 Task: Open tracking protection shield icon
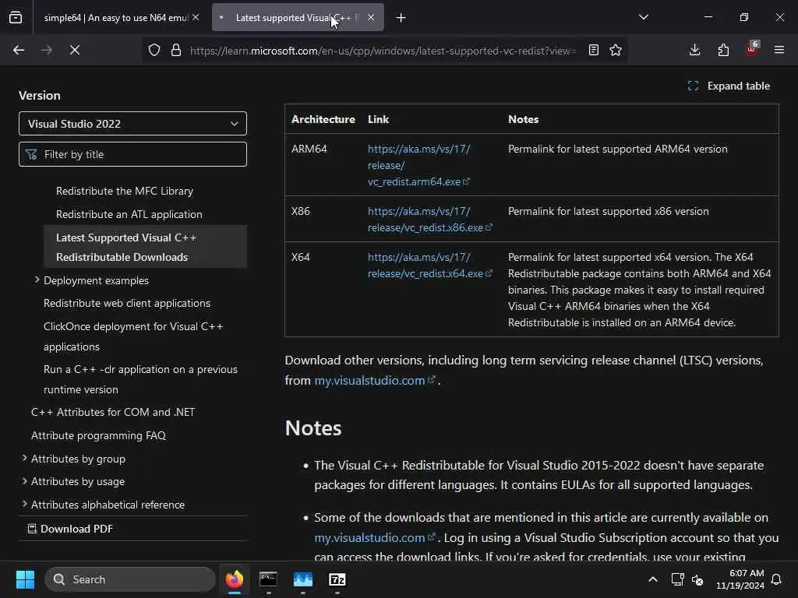click(154, 50)
